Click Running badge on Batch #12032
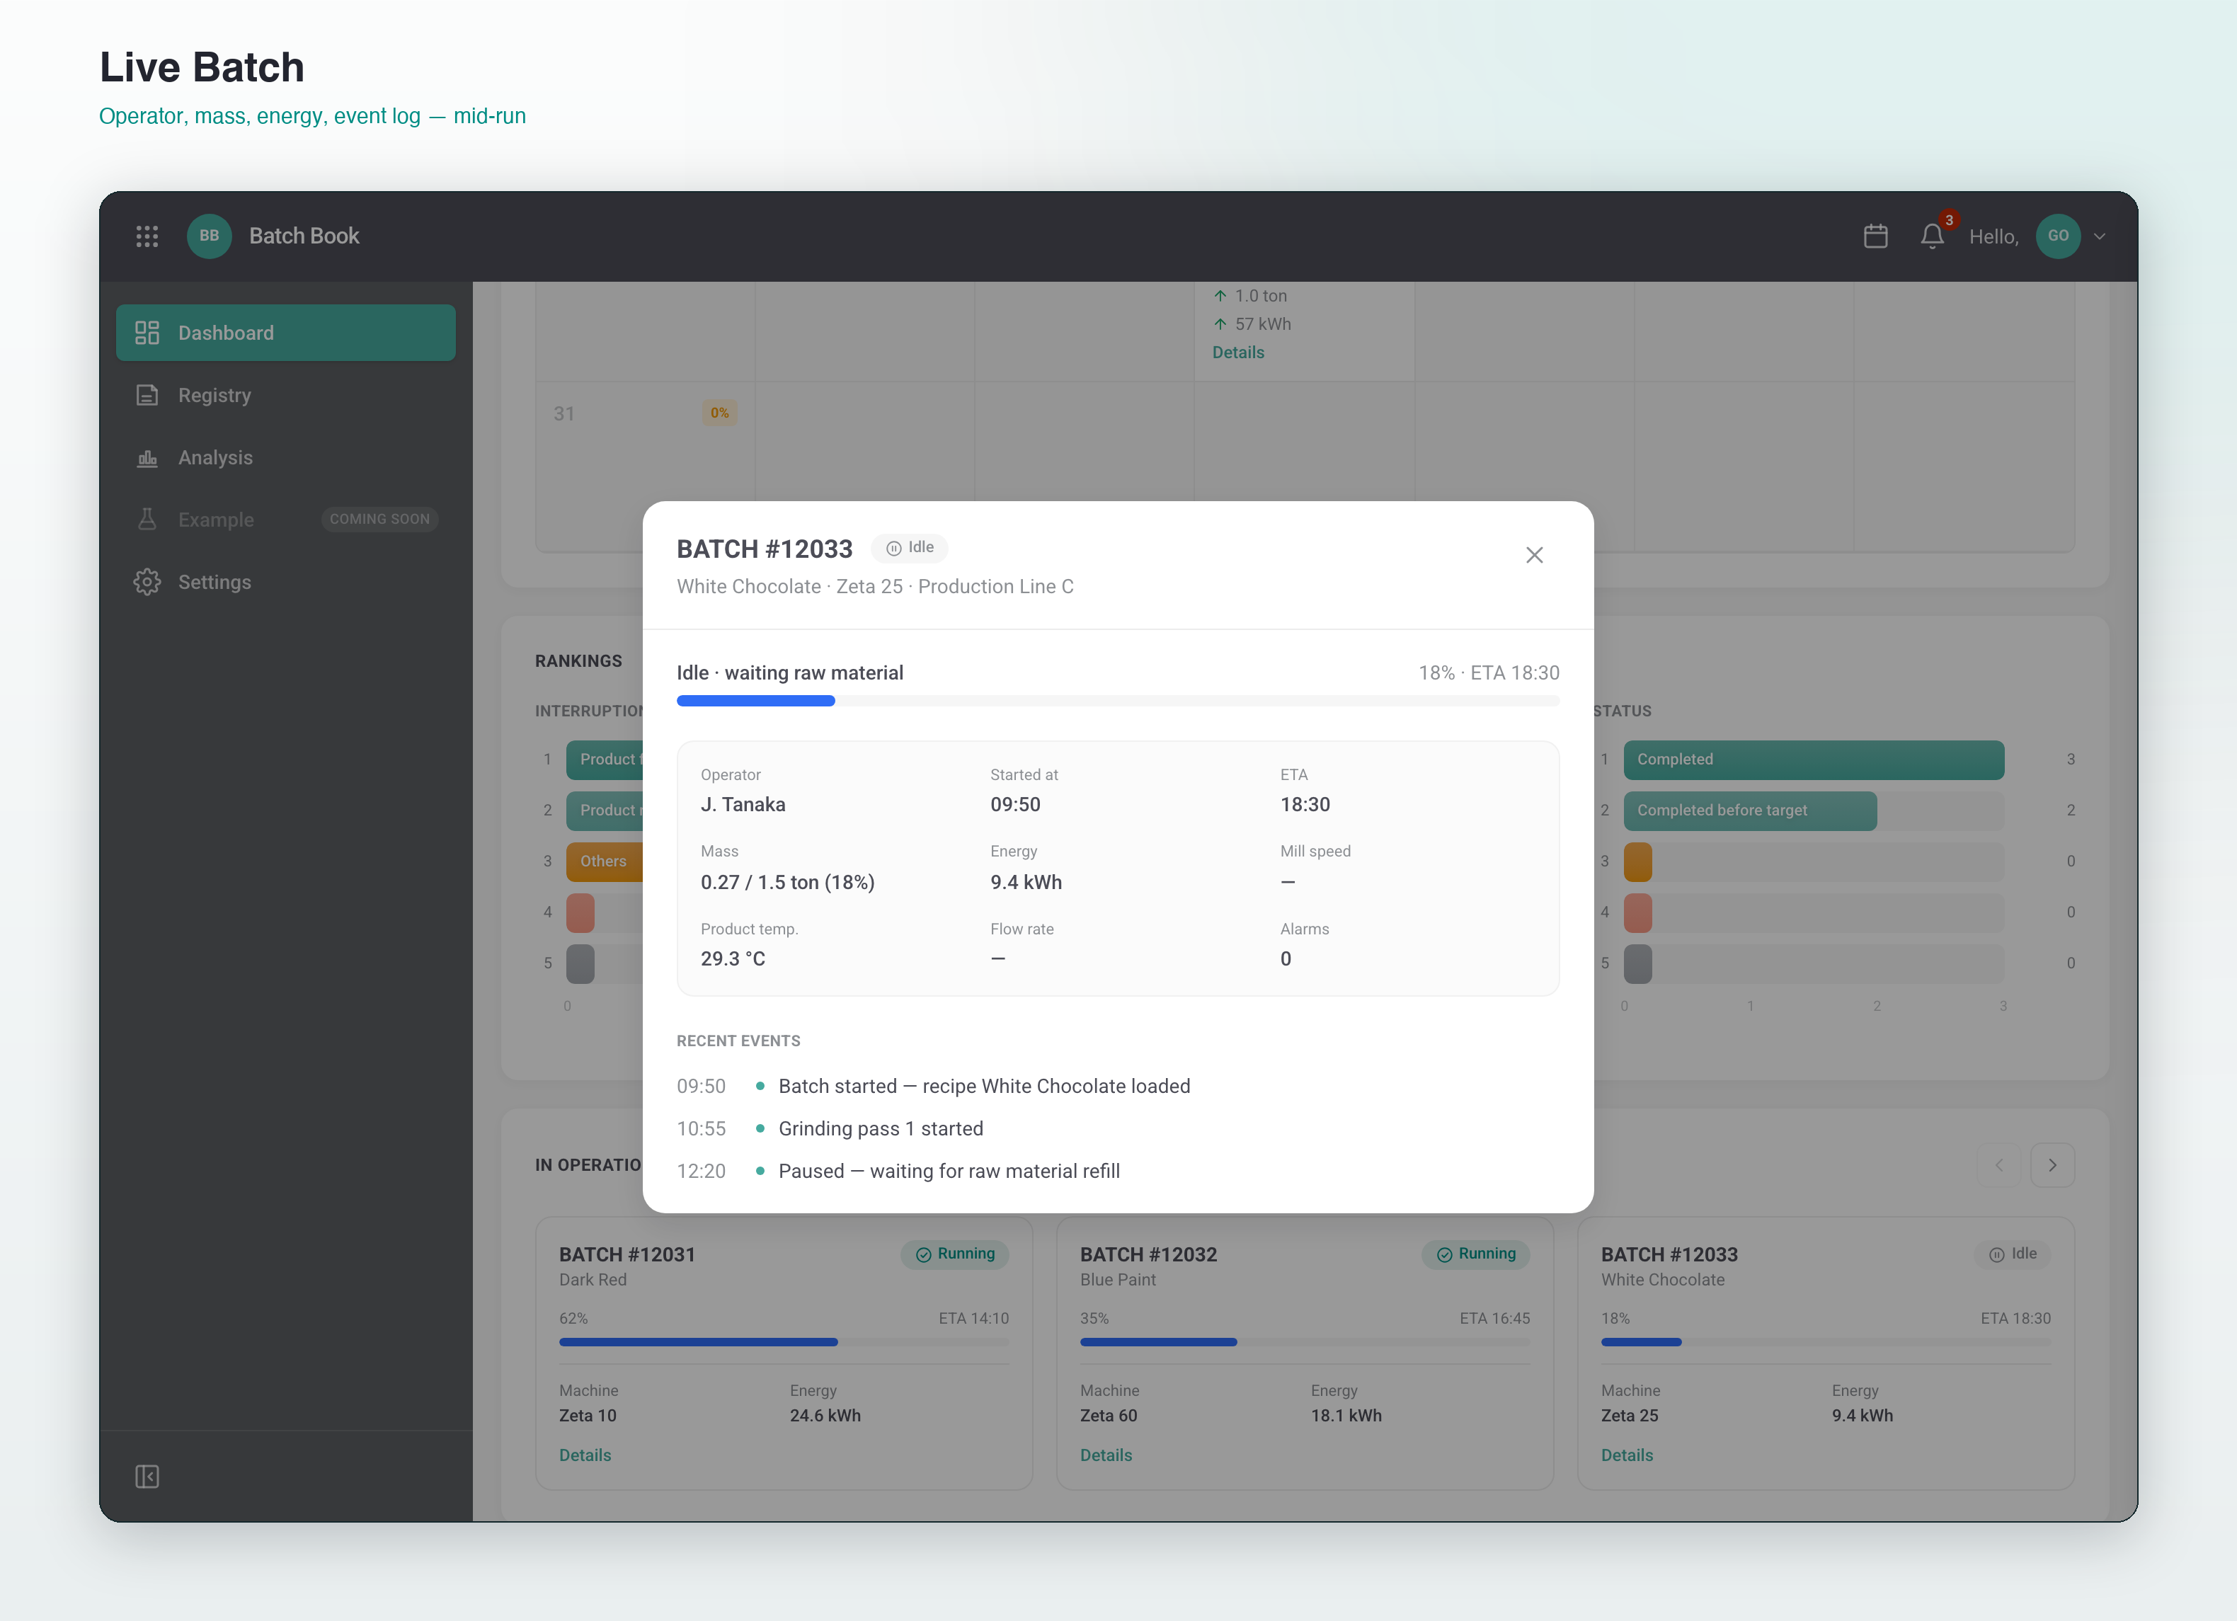 click(x=1475, y=1254)
